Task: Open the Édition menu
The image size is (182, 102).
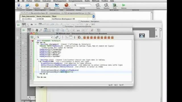Action: 37,1
